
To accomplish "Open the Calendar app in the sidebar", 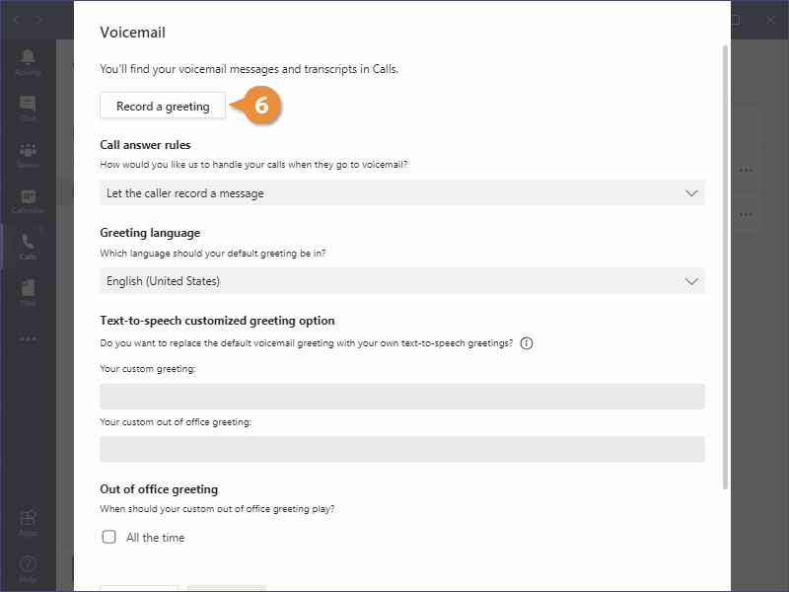I will point(28,201).
